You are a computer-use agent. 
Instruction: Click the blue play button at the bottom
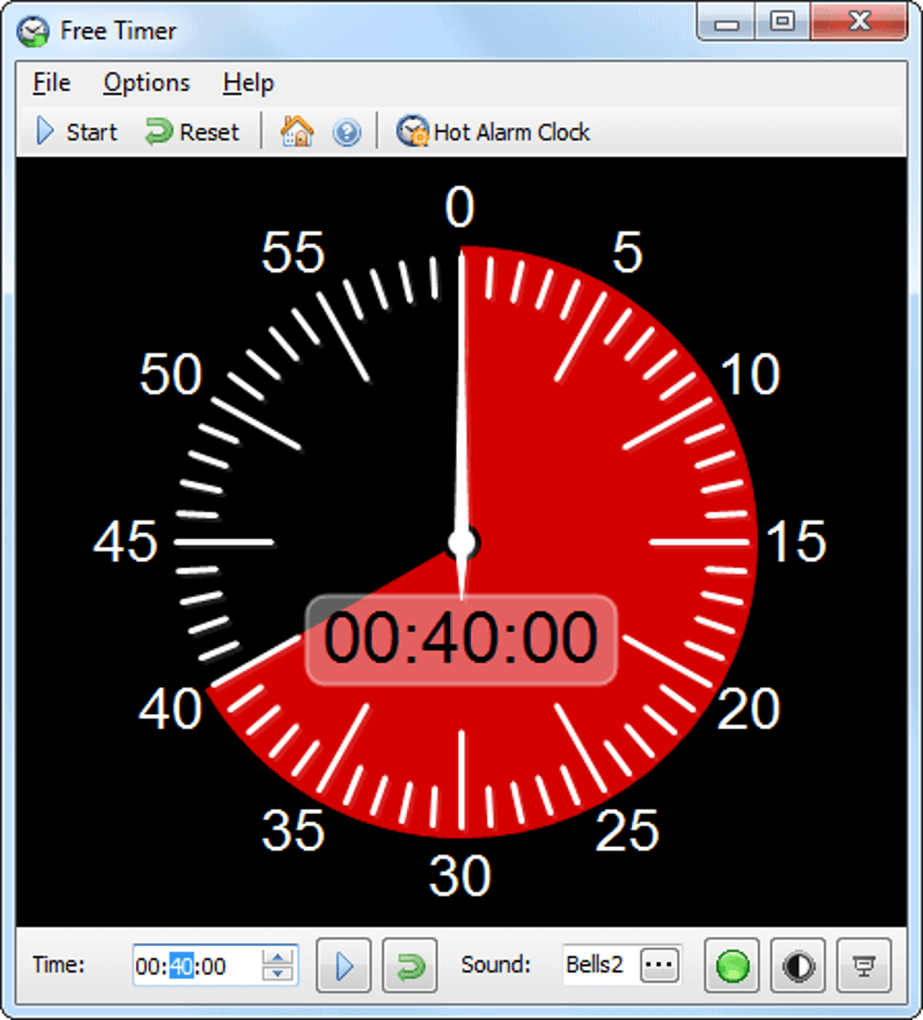pos(344,966)
